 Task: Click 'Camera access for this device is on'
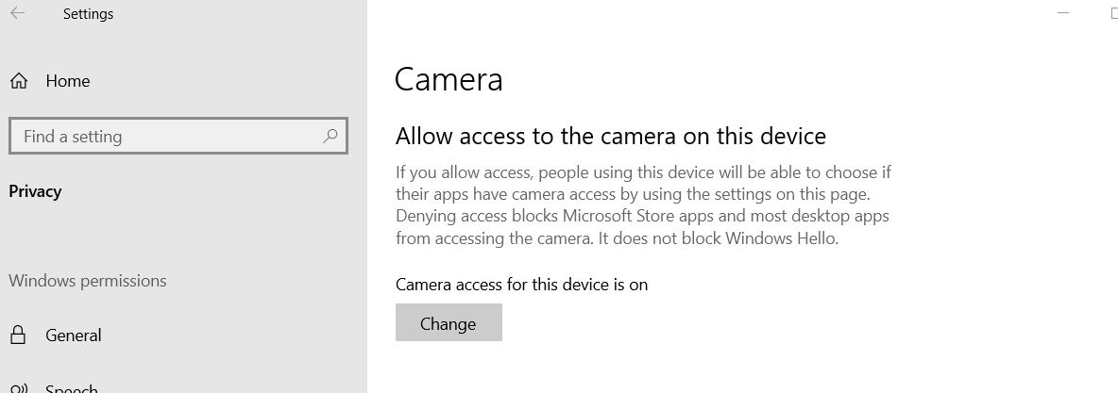coord(521,285)
